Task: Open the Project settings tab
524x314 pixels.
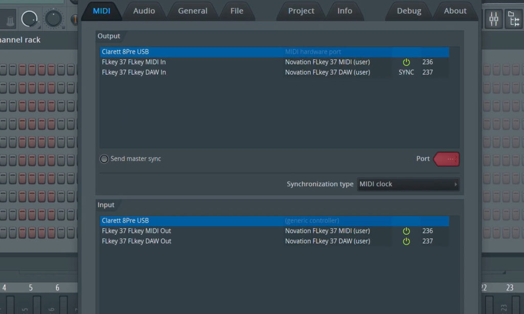Action: point(301,11)
